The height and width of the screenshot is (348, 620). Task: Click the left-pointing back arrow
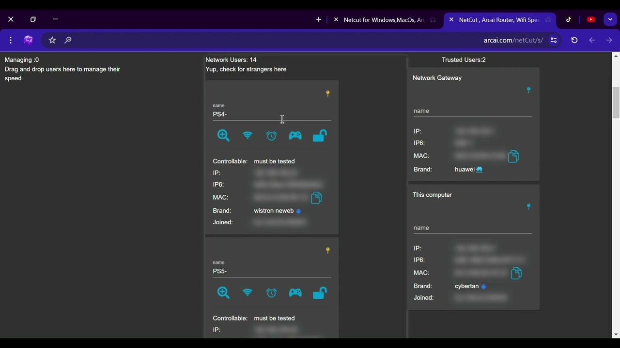click(592, 40)
